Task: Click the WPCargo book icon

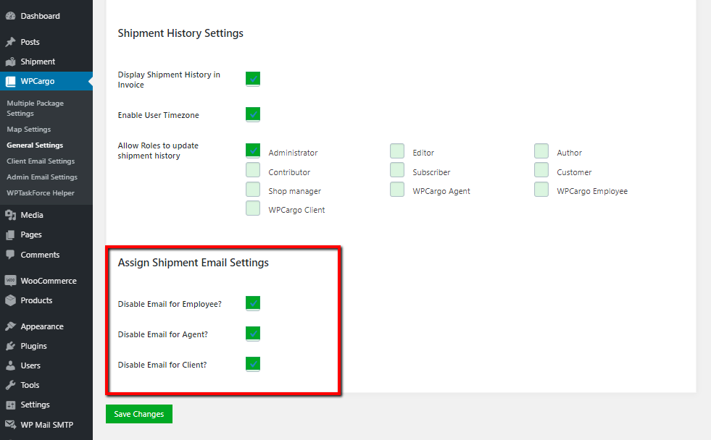Action: (10, 82)
